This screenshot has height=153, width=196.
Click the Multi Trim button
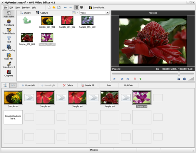(129, 85)
